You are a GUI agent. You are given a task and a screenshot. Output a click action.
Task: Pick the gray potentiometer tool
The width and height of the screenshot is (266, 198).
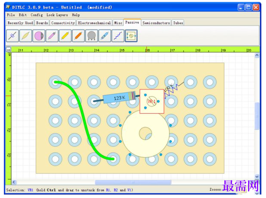92,36
